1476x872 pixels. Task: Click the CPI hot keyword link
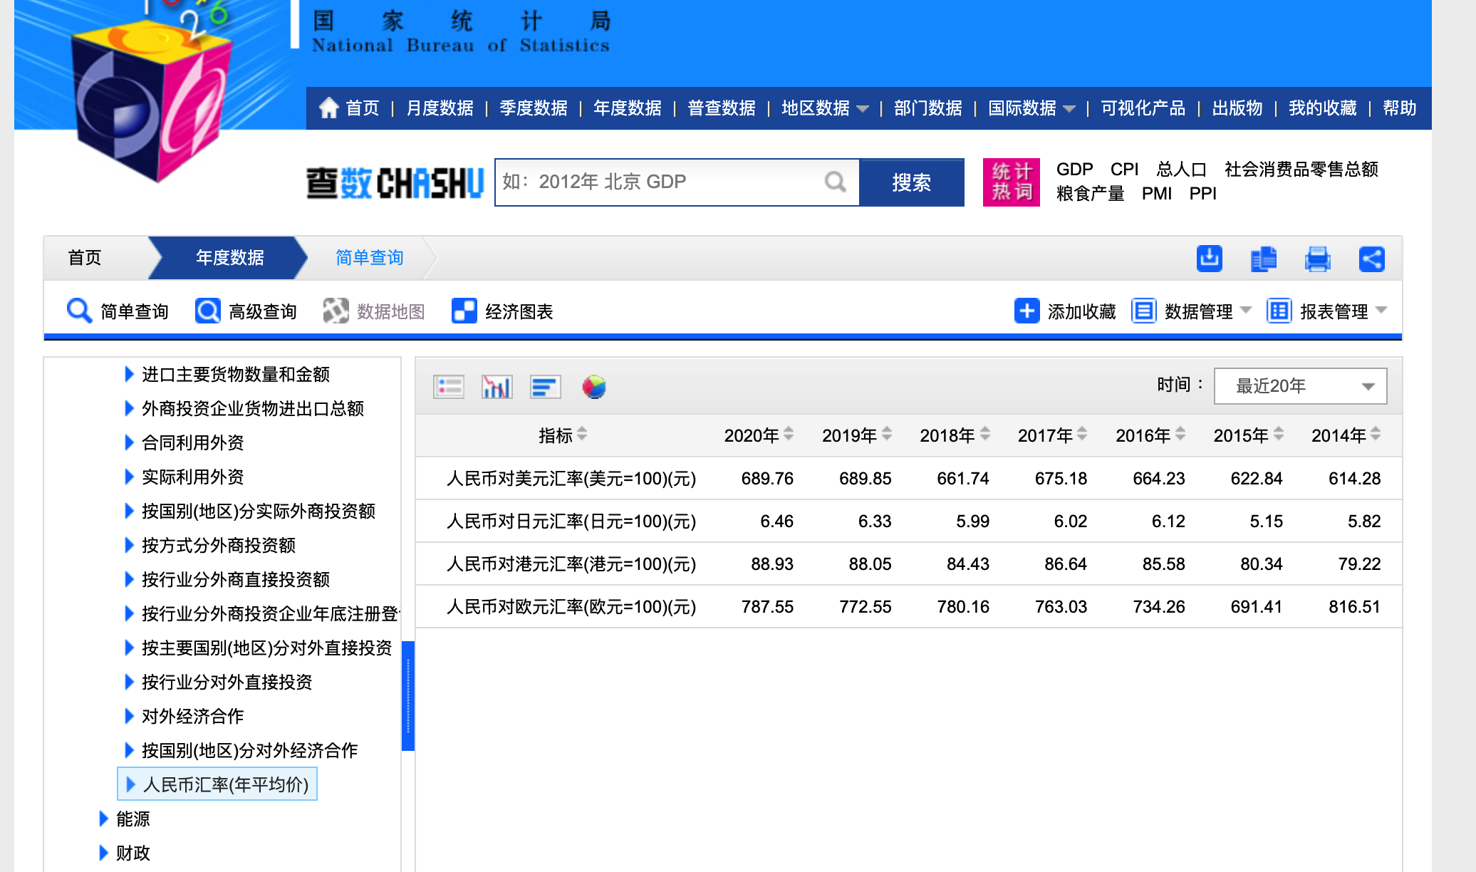coord(1124,170)
